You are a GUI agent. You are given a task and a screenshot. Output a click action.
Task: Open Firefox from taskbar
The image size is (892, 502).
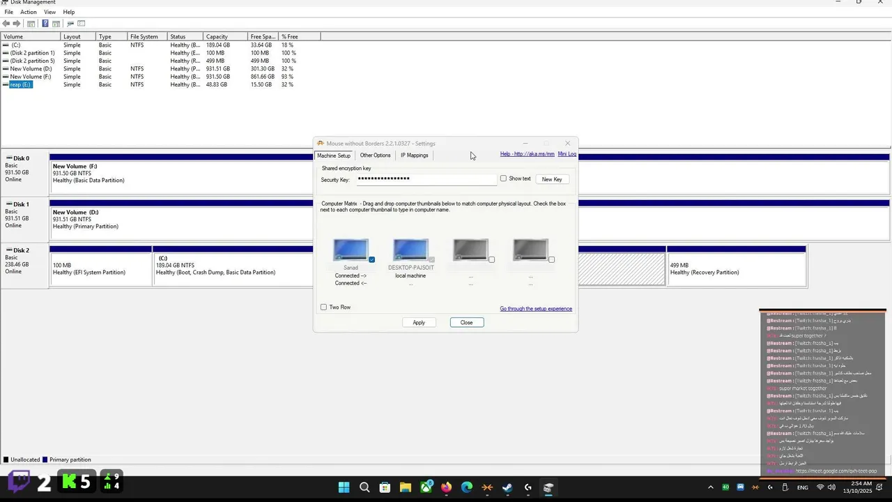click(x=446, y=487)
